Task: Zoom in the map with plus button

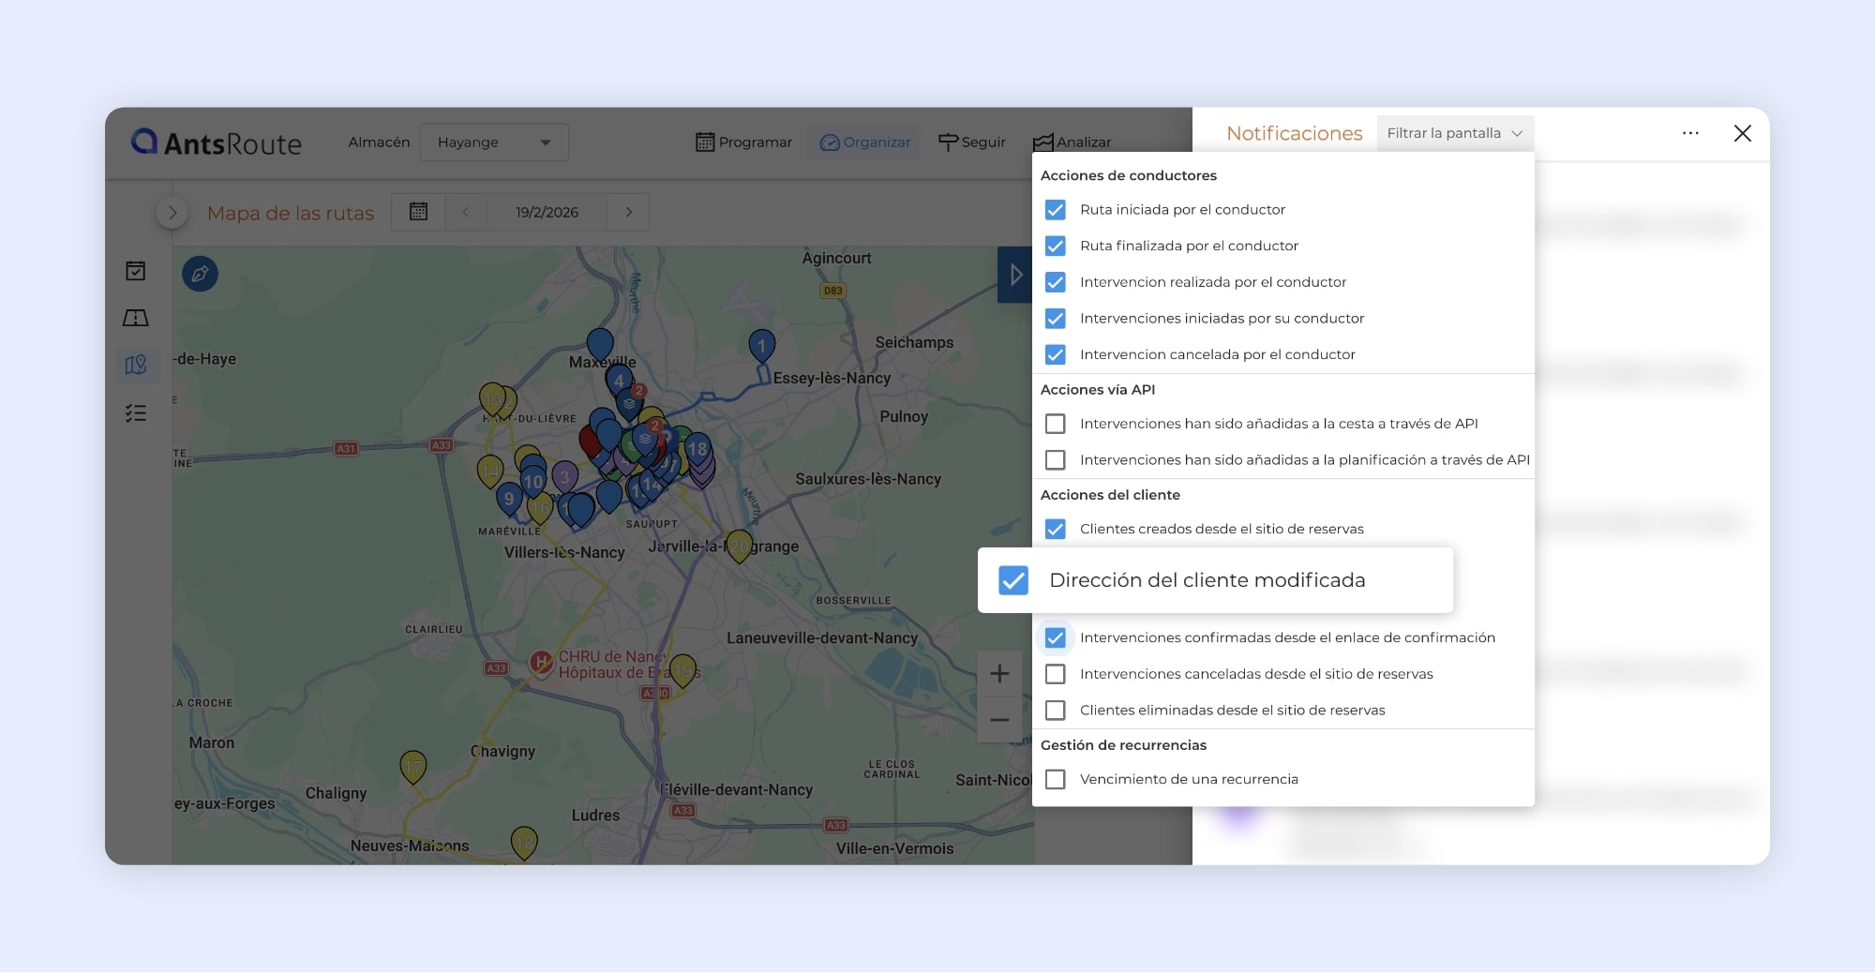Action: (999, 673)
